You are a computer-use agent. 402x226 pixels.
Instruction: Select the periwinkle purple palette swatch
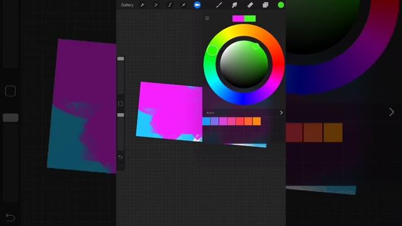coord(215,121)
